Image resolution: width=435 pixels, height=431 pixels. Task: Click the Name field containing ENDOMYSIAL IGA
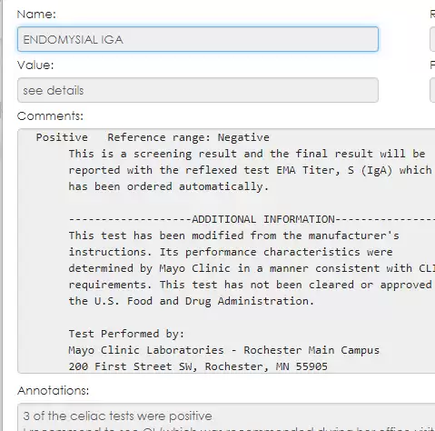coord(198,39)
